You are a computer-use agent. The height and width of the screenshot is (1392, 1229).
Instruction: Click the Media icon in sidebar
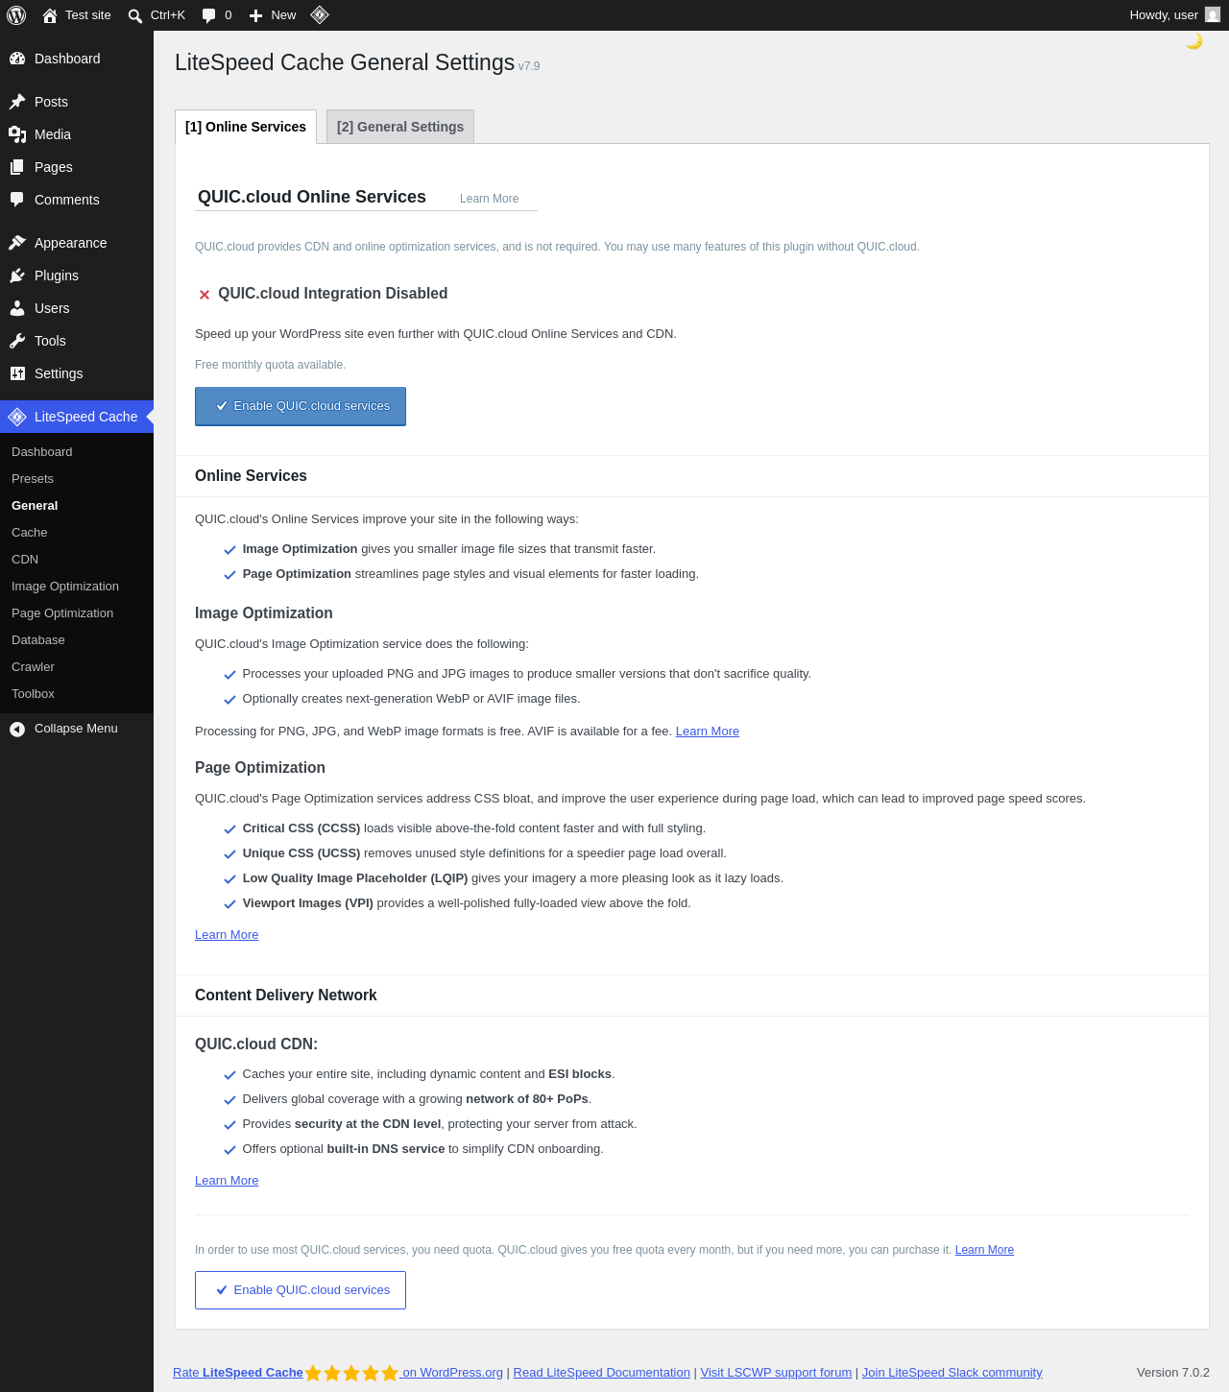[17, 134]
